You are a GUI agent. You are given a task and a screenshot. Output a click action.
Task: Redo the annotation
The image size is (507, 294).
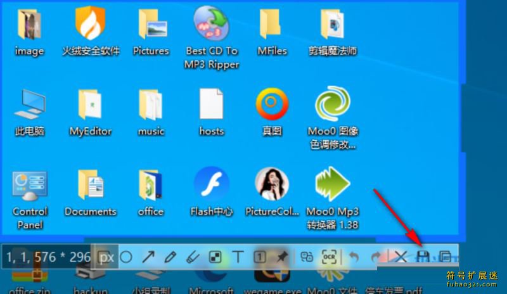point(376,257)
